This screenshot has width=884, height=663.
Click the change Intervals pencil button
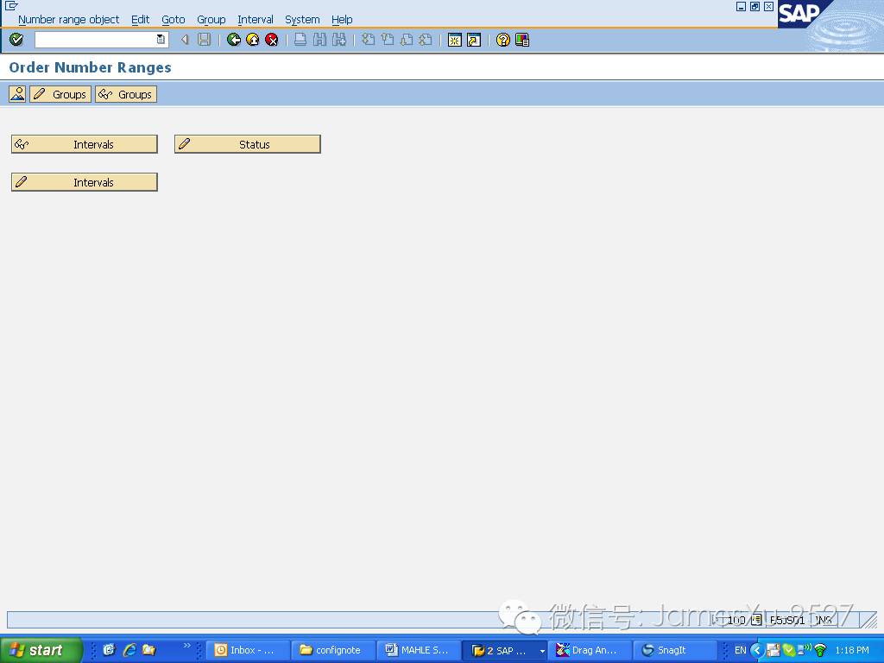(x=85, y=182)
